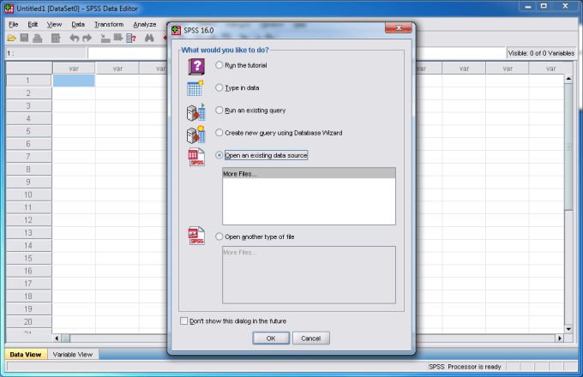Image resolution: width=583 pixels, height=377 pixels.
Task: Click the Redo arrow in toolbar
Action: 87,38
